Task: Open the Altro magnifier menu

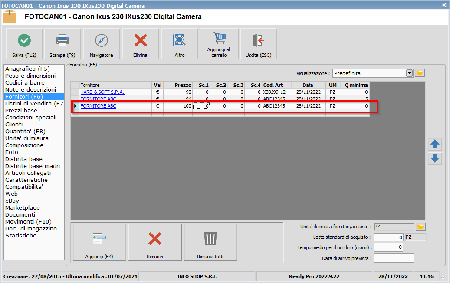Action: point(180,44)
